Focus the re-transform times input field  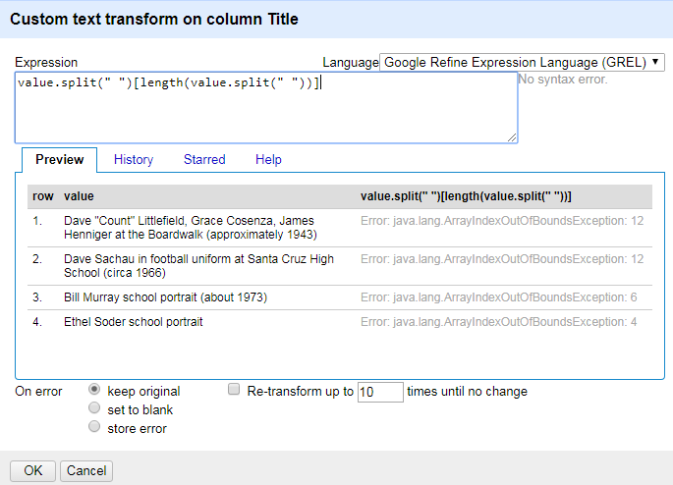[380, 392]
